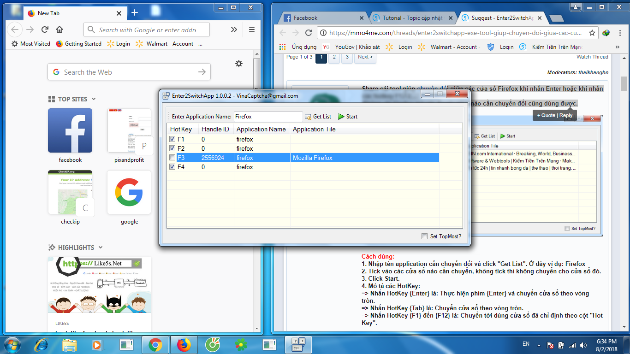Click the green Start button in Enter2SwitchApp
This screenshot has width=630, height=354.
[x=348, y=117]
